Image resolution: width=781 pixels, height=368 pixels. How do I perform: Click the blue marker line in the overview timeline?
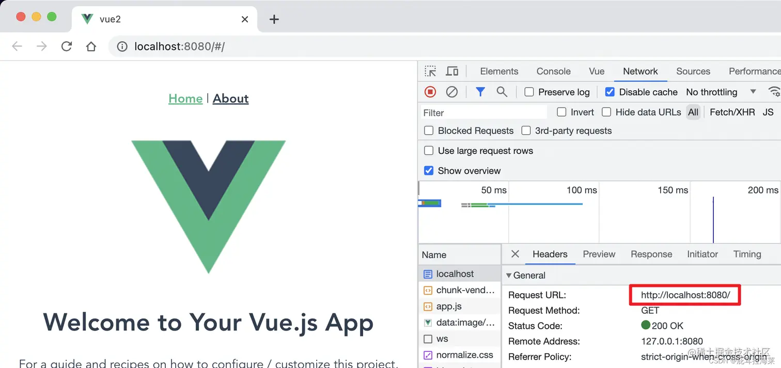pyautogui.click(x=713, y=219)
